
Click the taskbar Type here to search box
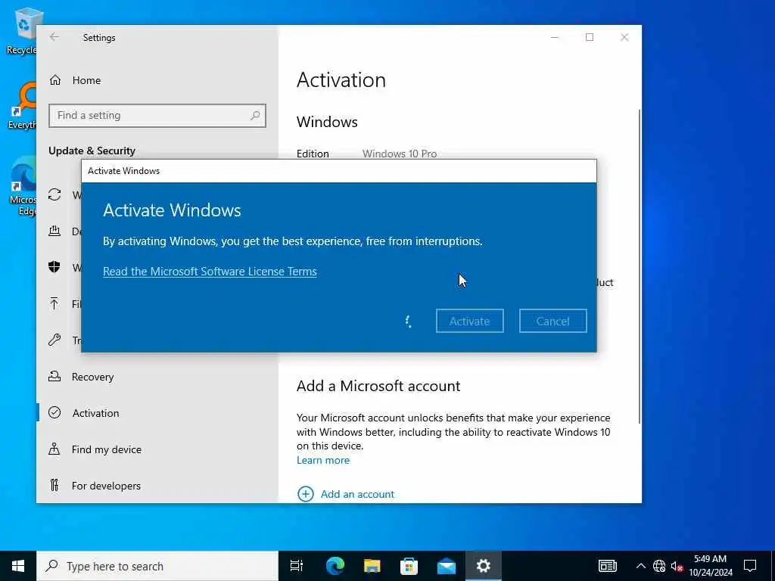[157, 566]
